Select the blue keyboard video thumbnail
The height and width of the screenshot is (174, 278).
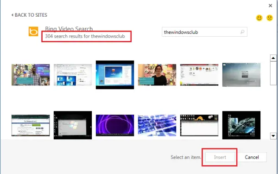(157, 125)
